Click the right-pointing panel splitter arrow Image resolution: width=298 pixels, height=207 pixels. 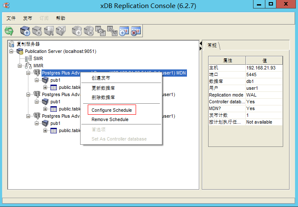point(201,49)
